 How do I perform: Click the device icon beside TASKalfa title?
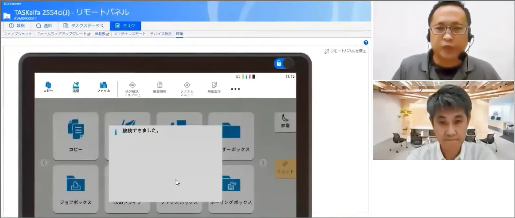[6, 16]
